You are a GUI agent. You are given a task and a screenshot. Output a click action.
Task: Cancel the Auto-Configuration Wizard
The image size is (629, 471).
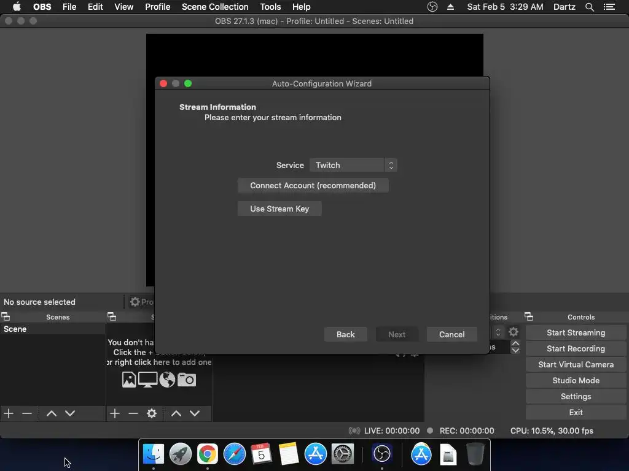451,334
